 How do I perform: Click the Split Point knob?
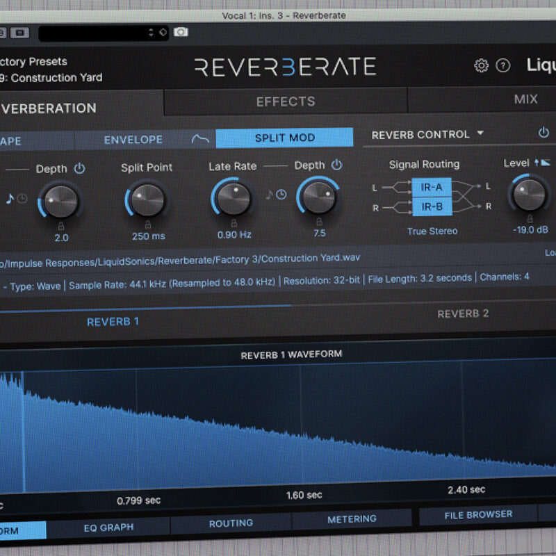coord(147,199)
